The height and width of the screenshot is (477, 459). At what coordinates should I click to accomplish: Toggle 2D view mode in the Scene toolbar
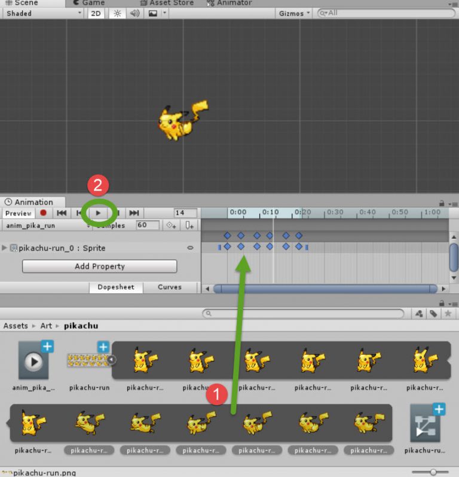point(96,13)
